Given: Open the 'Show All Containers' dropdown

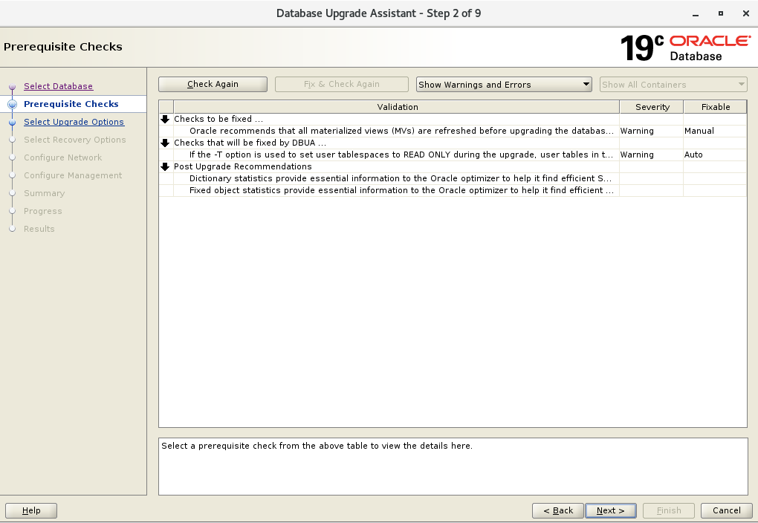Looking at the screenshot, I should point(673,84).
